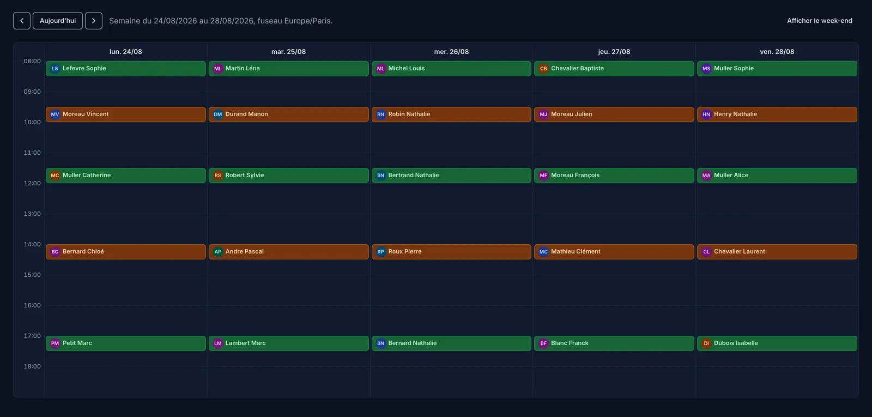Select the lun. 24/08 day header
This screenshot has height=417, width=872.
point(126,52)
